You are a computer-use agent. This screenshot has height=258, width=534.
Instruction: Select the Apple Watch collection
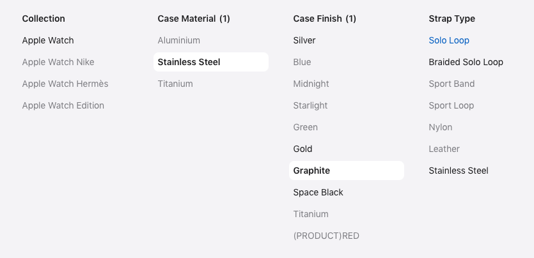tap(48, 40)
